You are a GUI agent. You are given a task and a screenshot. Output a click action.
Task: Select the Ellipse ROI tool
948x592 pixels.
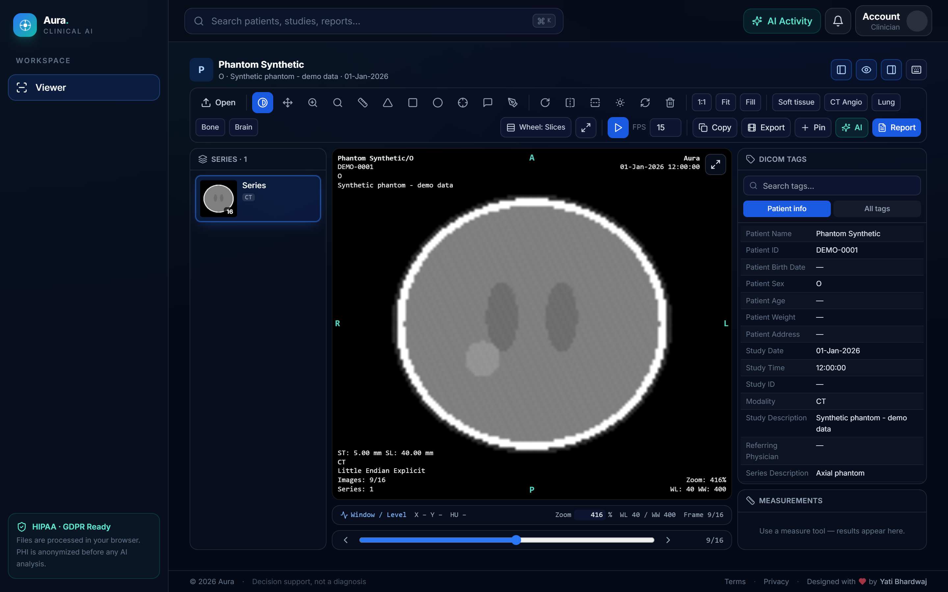coord(438,103)
